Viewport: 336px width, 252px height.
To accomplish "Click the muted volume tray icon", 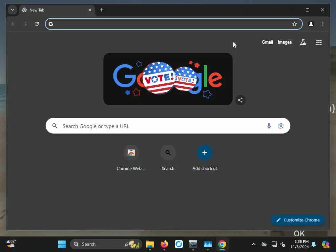I will (283, 244).
